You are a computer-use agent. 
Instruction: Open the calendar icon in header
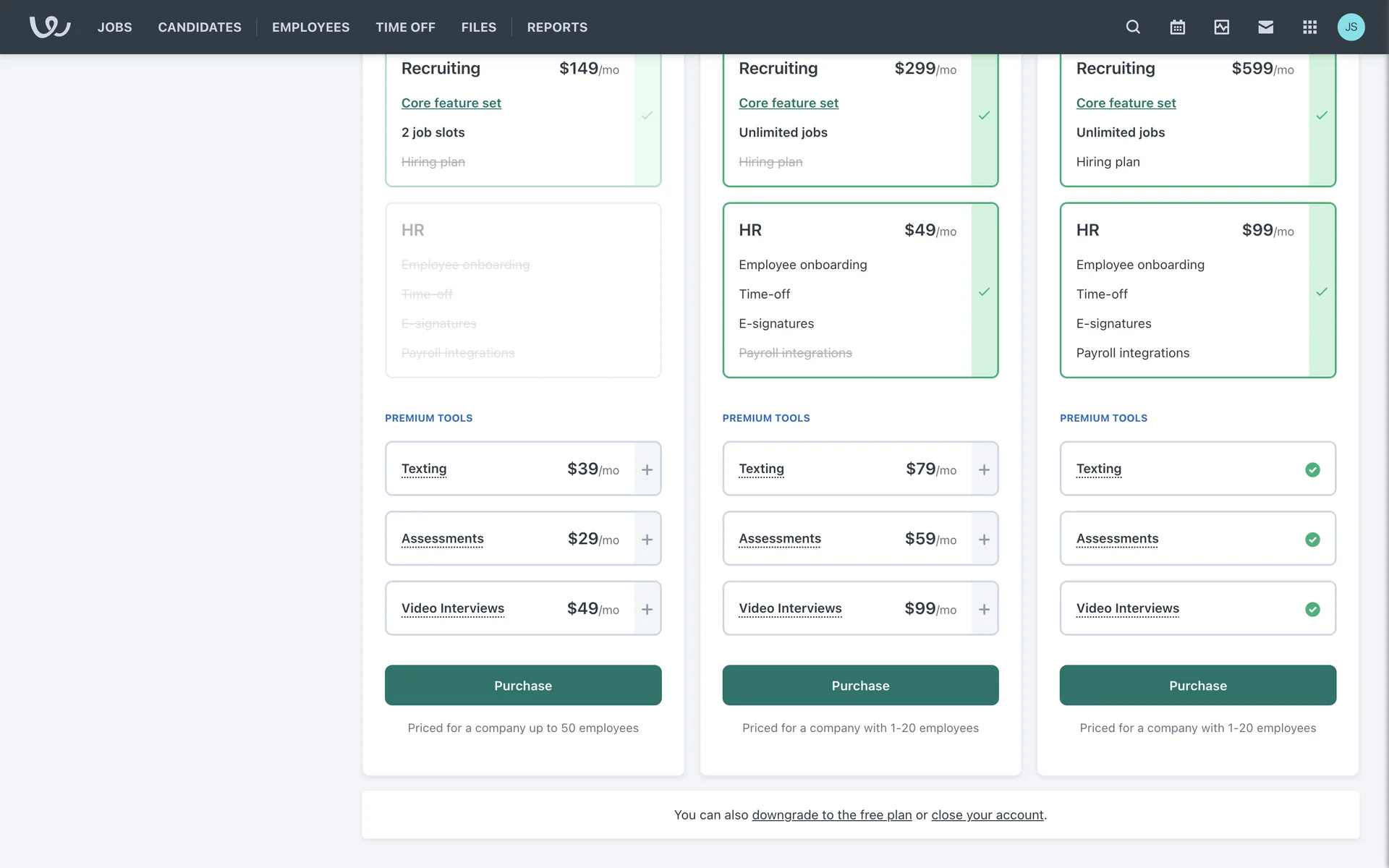(x=1177, y=27)
